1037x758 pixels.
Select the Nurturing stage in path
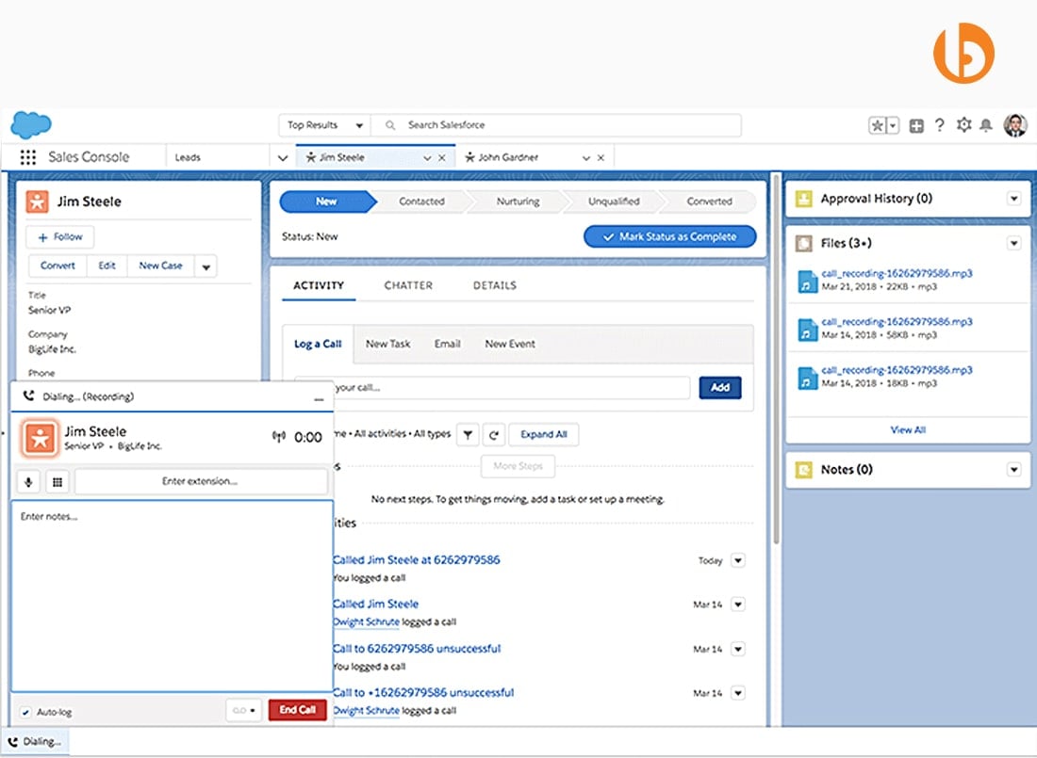tap(518, 202)
